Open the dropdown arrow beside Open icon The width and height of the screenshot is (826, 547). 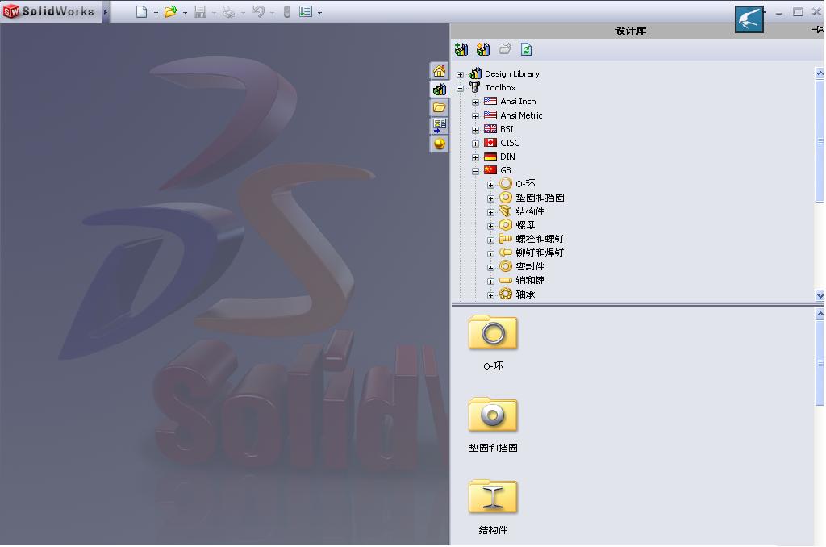(x=185, y=13)
